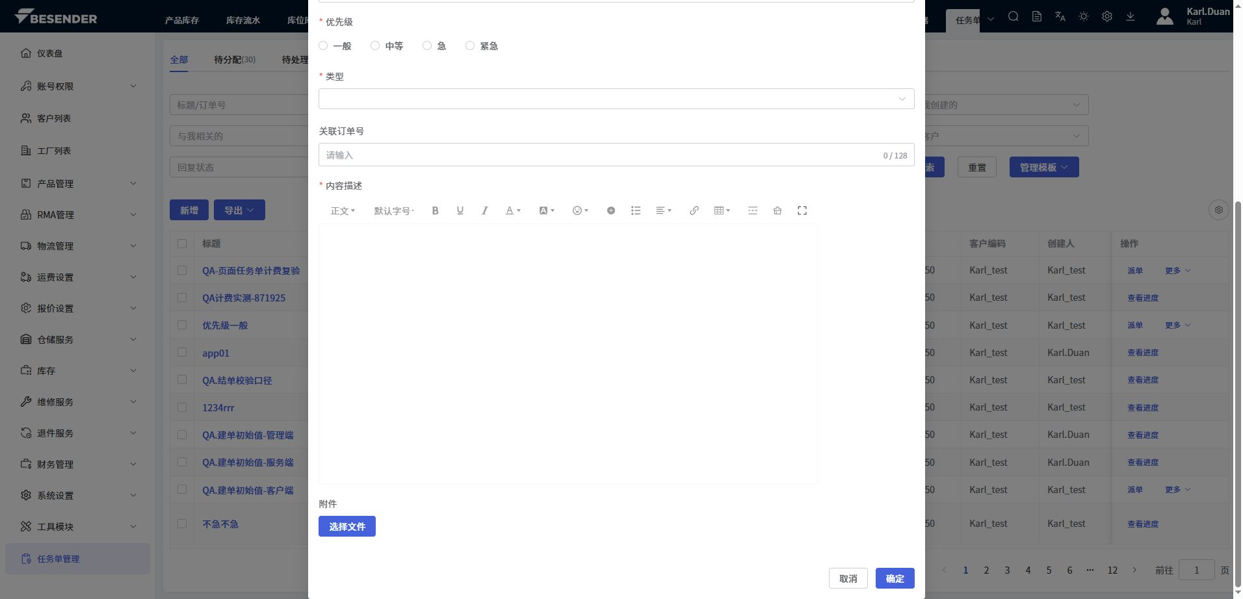1243x599 pixels.
Task: Open settings gear in the top bar
Action: click(1106, 16)
